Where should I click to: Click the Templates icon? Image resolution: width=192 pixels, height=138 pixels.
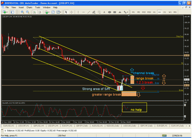[x=58, y=12]
